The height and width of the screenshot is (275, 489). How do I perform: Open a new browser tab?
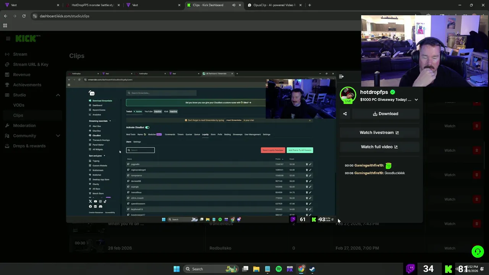(309, 5)
